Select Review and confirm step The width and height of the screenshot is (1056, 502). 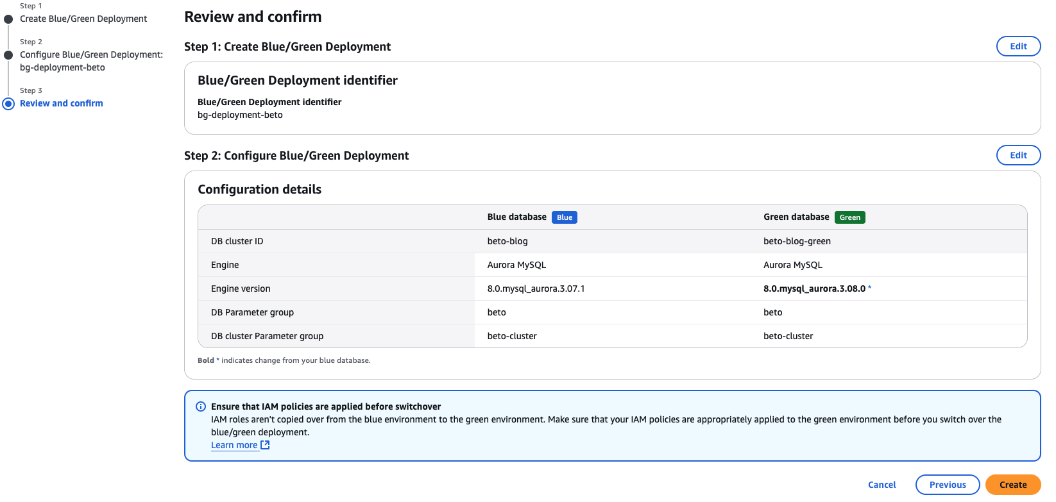(x=62, y=103)
